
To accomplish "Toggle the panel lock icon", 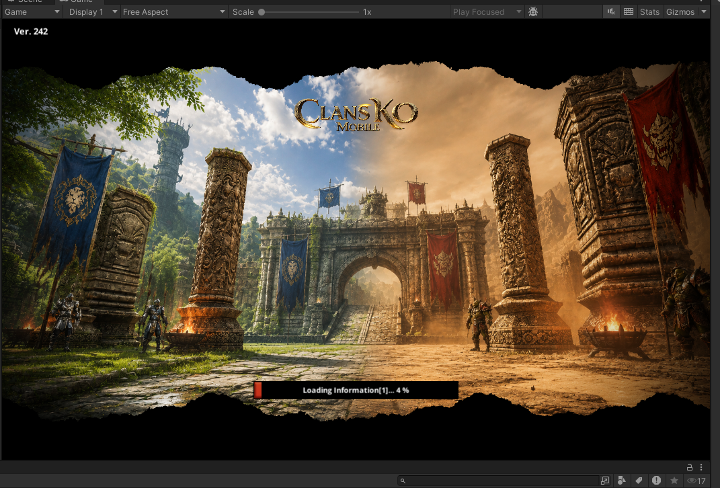I will 689,467.
